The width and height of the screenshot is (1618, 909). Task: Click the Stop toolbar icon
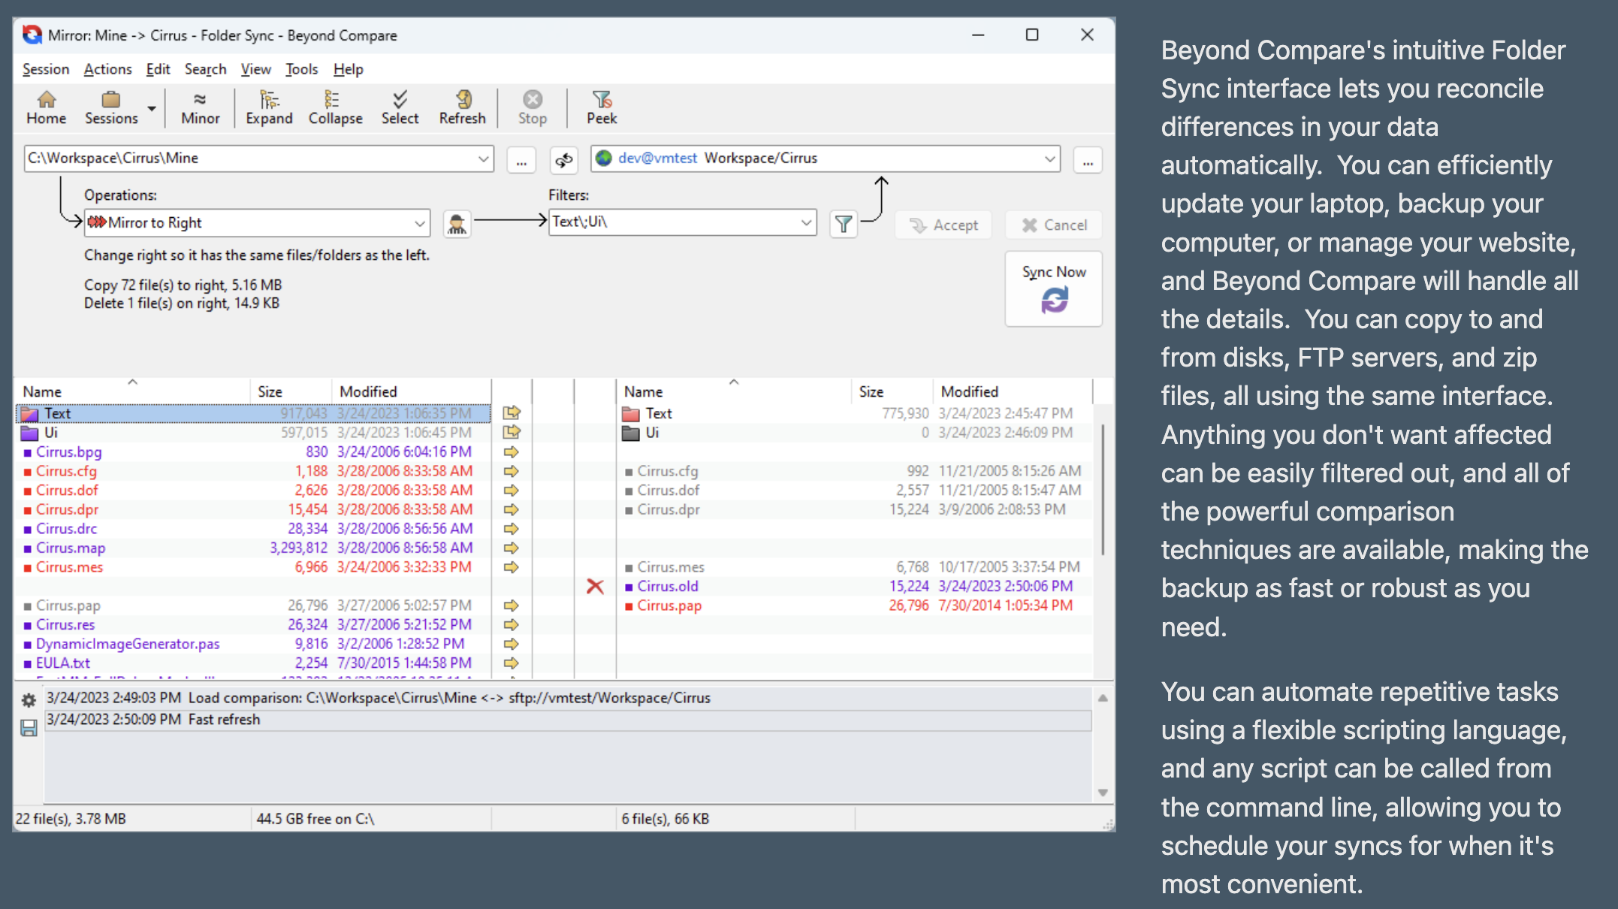(533, 108)
